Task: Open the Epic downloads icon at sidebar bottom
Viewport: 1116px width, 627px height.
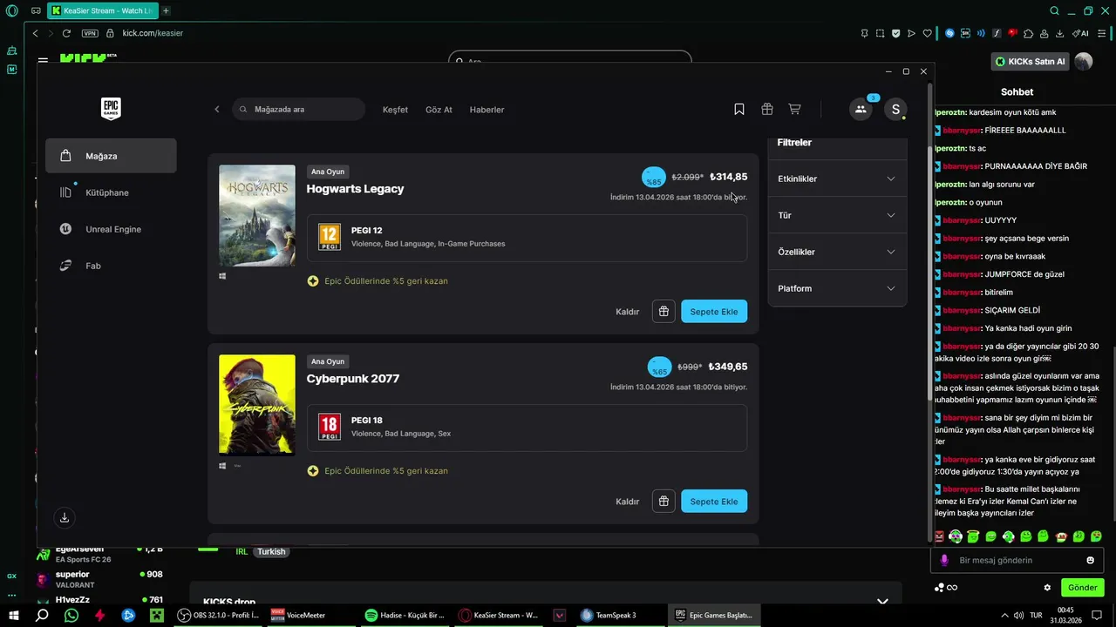Action: click(64, 517)
